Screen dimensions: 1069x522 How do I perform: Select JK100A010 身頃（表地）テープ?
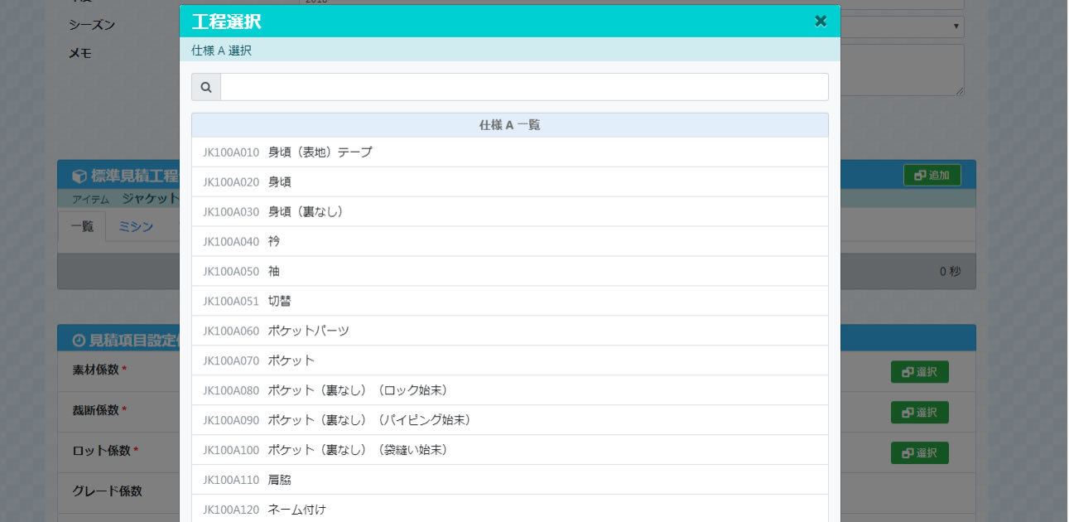pos(320,152)
